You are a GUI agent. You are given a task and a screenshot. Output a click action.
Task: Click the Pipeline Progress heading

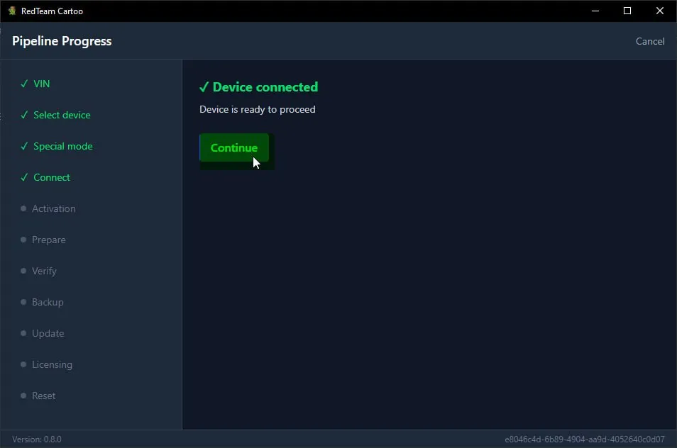coord(62,41)
